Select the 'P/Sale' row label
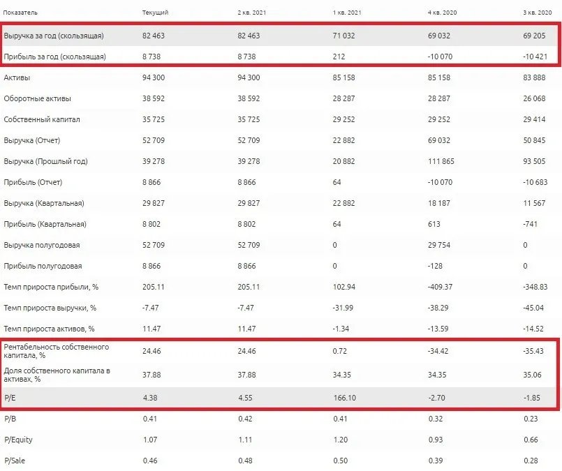 click(15, 461)
